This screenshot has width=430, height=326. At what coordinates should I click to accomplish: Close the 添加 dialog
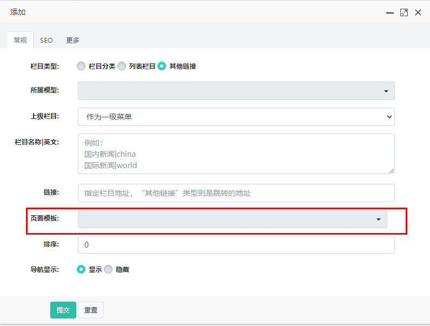[418, 12]
